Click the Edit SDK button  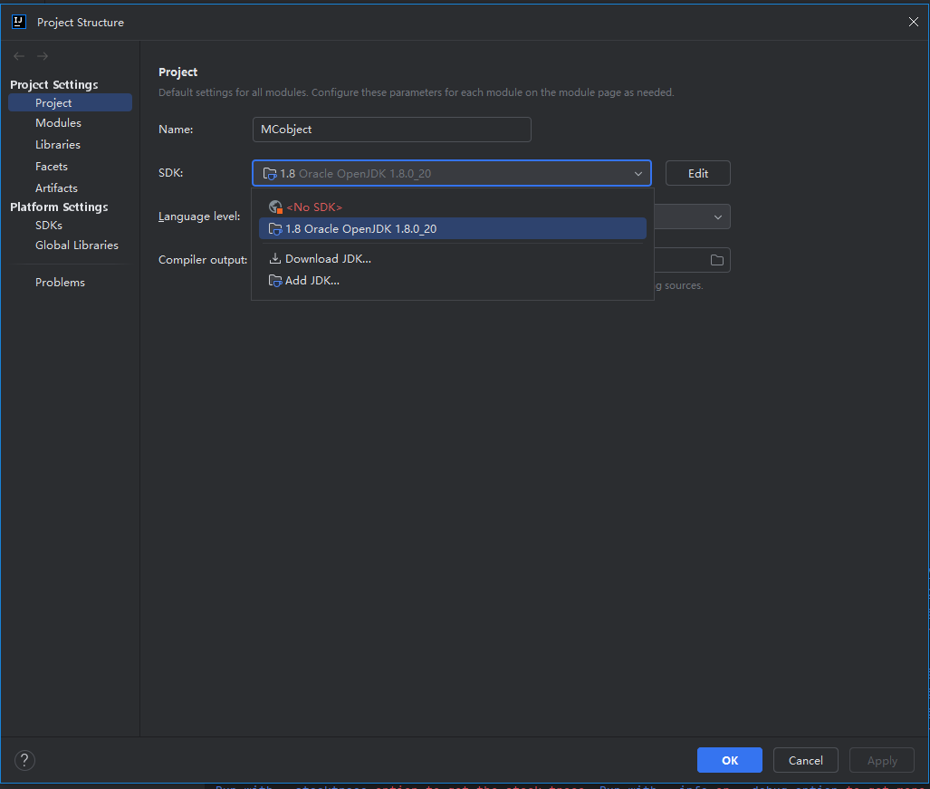pyautogui.click(x=697, y=173)
